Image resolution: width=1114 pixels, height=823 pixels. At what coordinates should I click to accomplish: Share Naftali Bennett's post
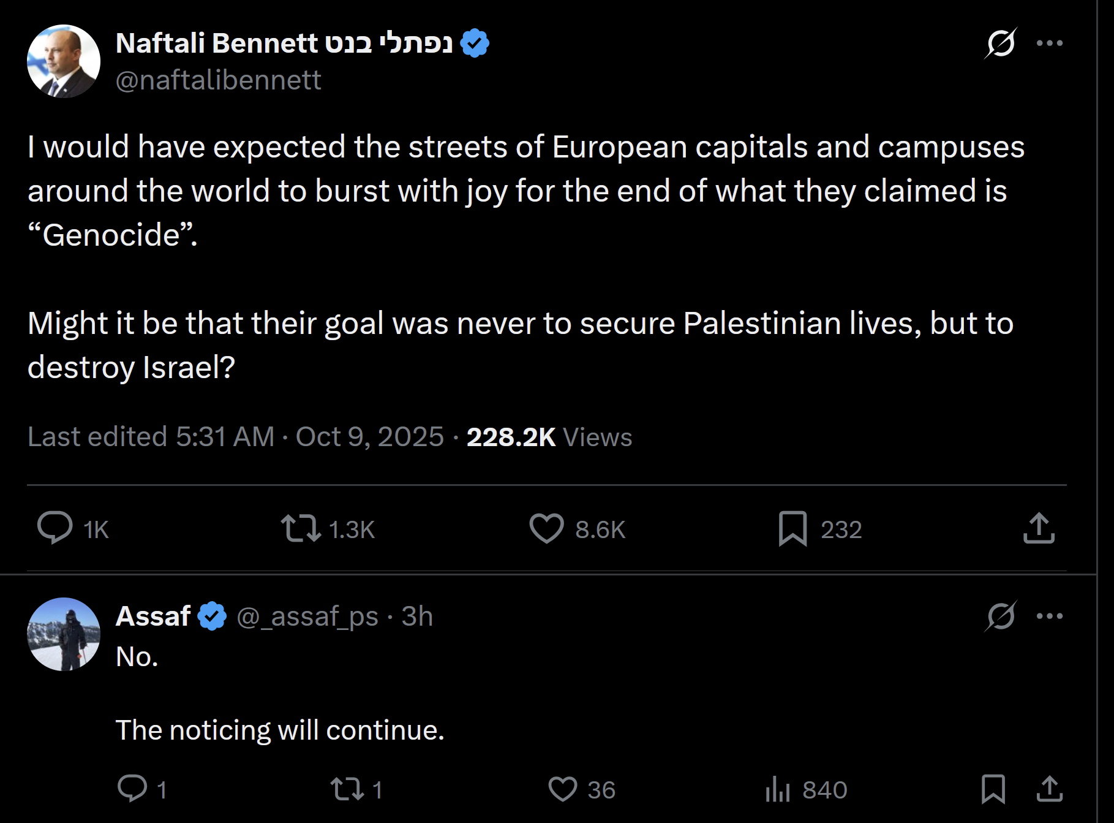pyautogui.click(x=1039, y=528)
